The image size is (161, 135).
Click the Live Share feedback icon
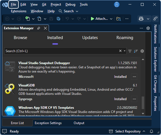pos(155,19)
